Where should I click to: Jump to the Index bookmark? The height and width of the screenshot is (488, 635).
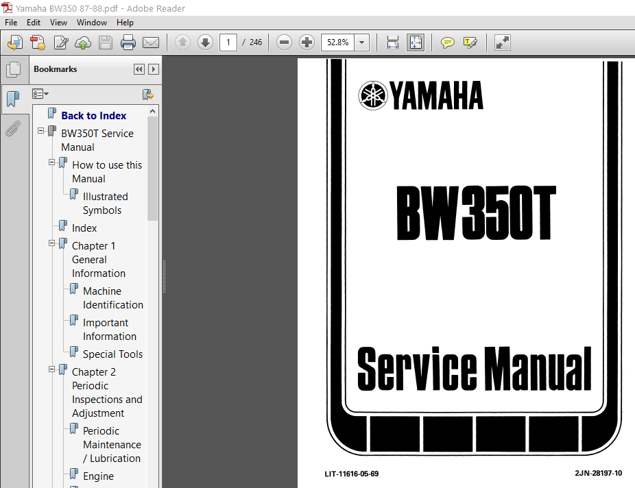(x=84, y=228)
